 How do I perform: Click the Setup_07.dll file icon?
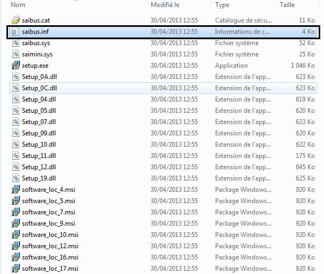[x=16, y=122]
